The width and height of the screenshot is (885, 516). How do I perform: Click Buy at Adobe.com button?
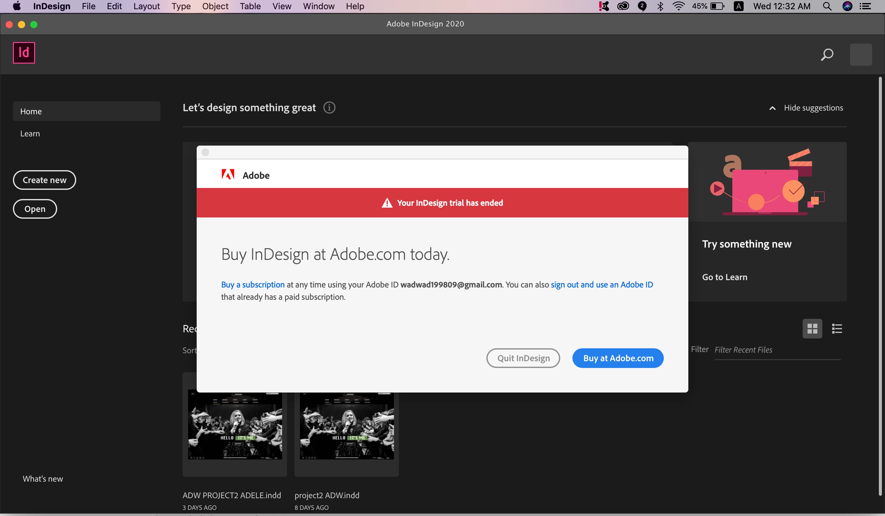coord(618,358)
